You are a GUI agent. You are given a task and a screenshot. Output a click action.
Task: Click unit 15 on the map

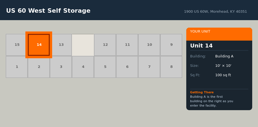point(17,45)
